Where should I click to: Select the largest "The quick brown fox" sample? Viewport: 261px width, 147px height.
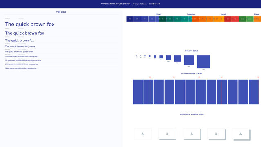tap(30, 24)
